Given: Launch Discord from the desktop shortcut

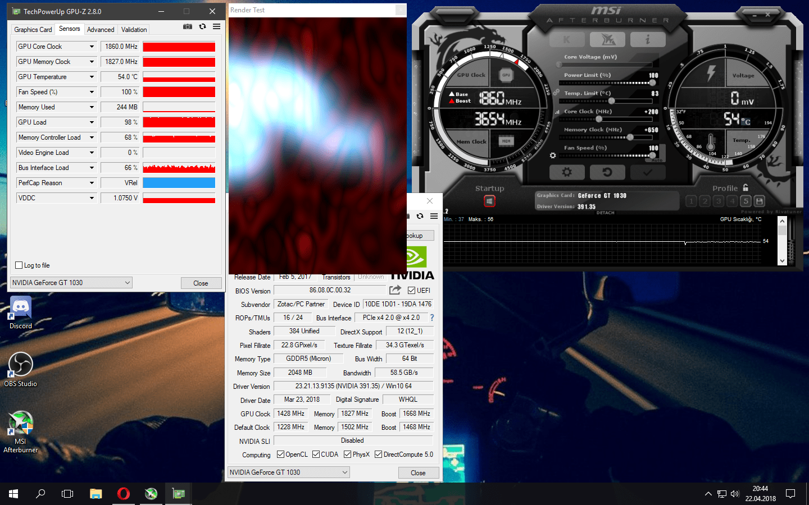Looking at the screenshot, I should (x=21, y=313).
